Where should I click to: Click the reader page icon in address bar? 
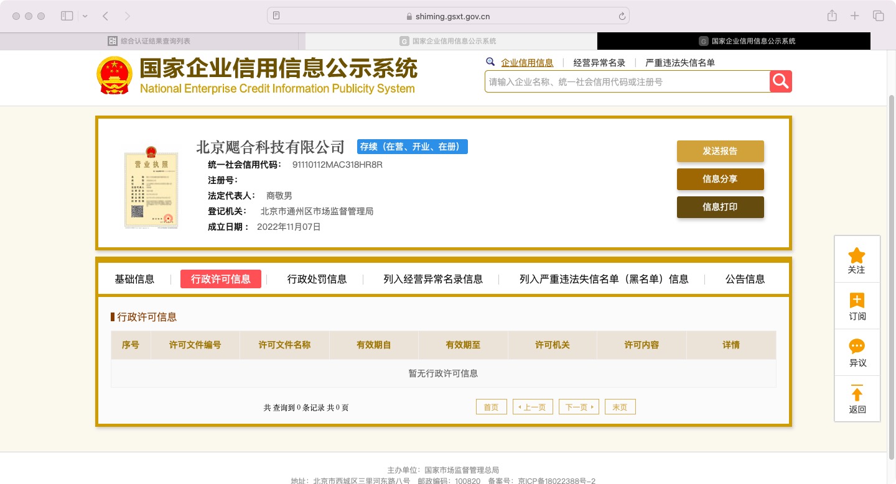coord(276,16)
